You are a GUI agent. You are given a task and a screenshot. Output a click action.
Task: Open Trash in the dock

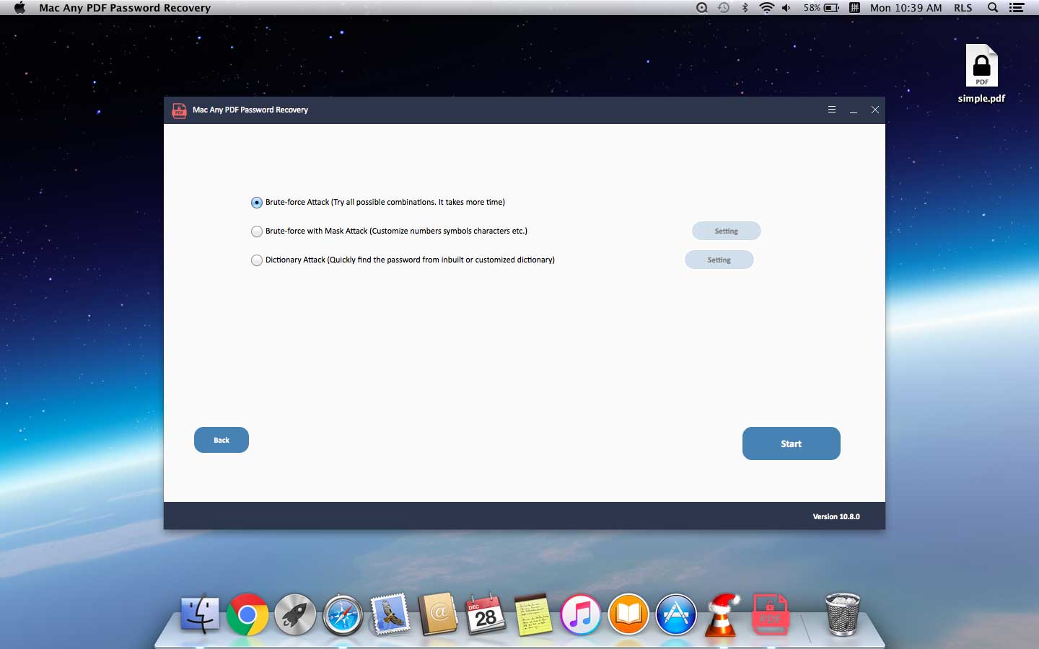(x=842, y=615)
